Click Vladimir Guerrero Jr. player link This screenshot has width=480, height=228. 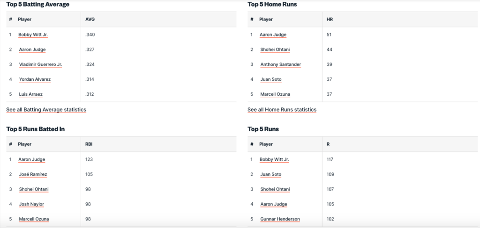pyautogui.click(x=40, y=64)
